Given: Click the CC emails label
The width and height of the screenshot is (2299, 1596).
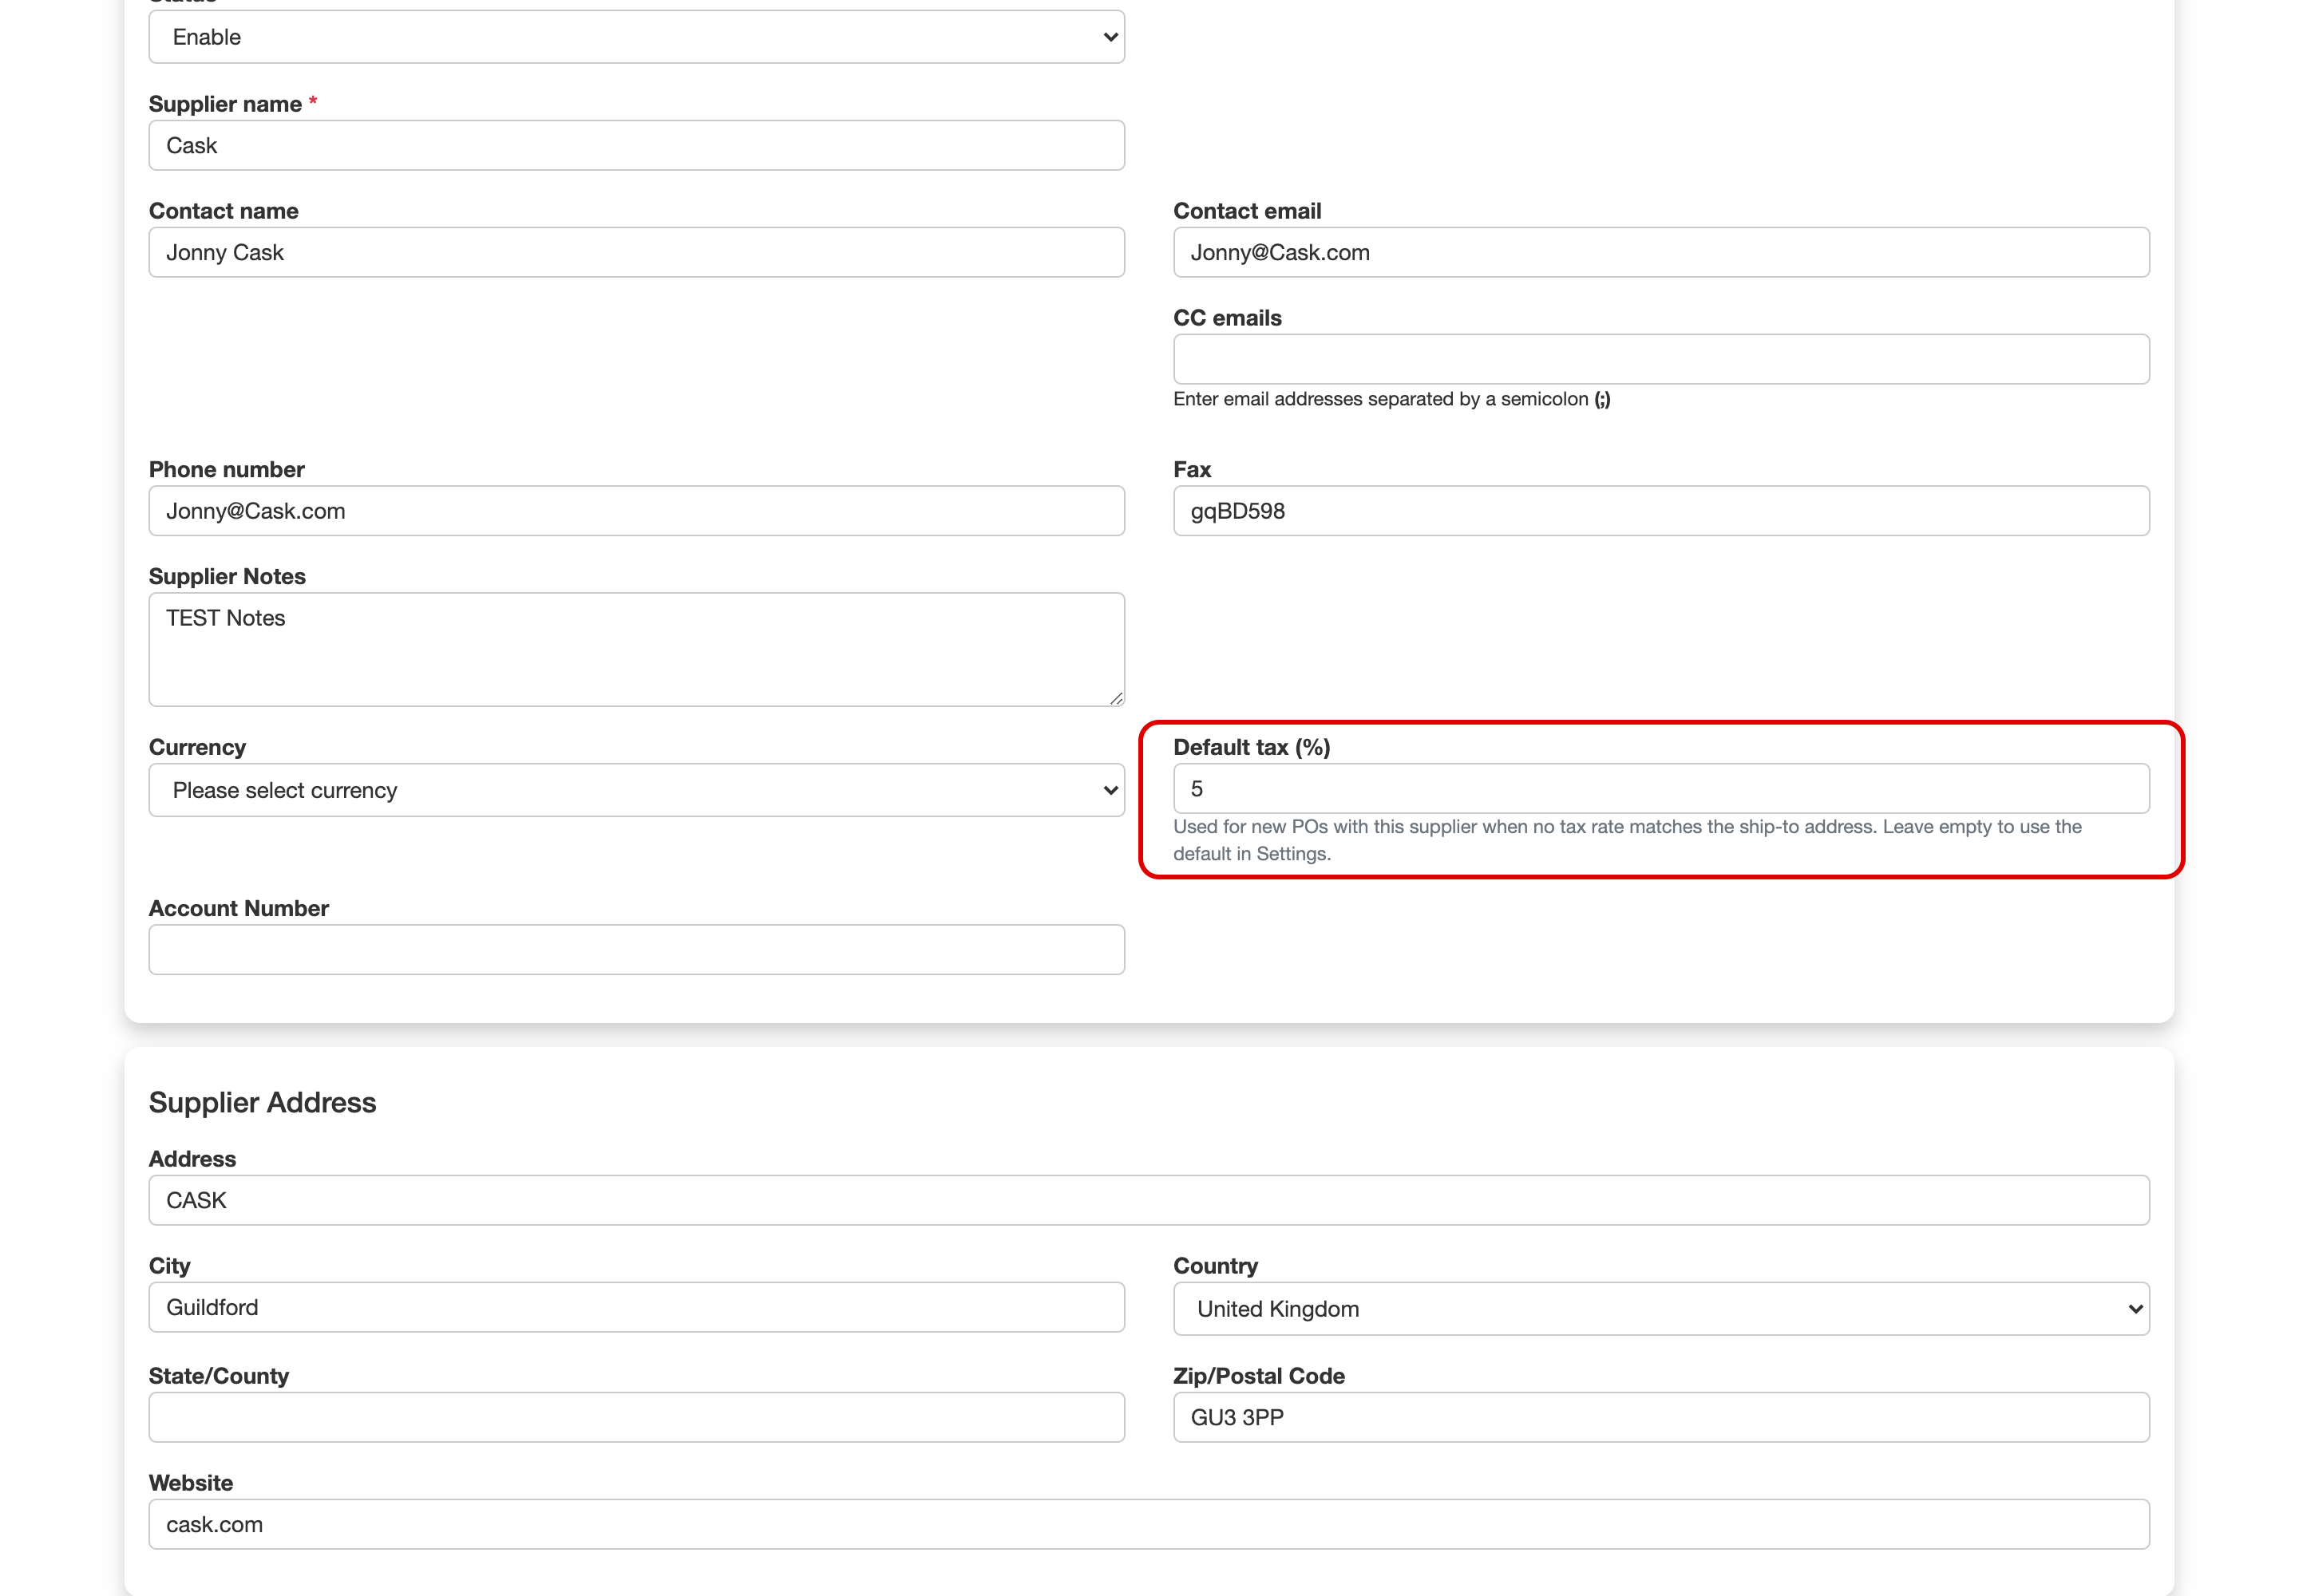Looking at the screenshot, I should tap(1227, 318).
